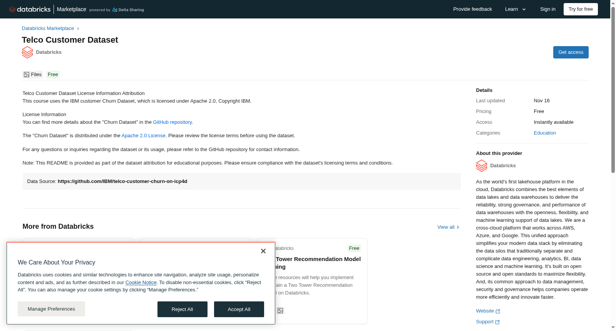Click the page vertical scrollbar thumb
Image resolution: width=616 pixels, height=331 pixels.
tap(613, 90)
